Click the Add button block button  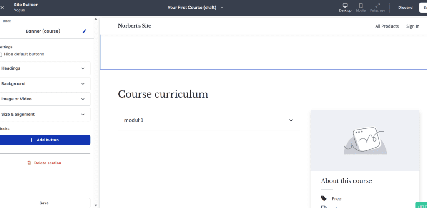[x=44, y=140]
